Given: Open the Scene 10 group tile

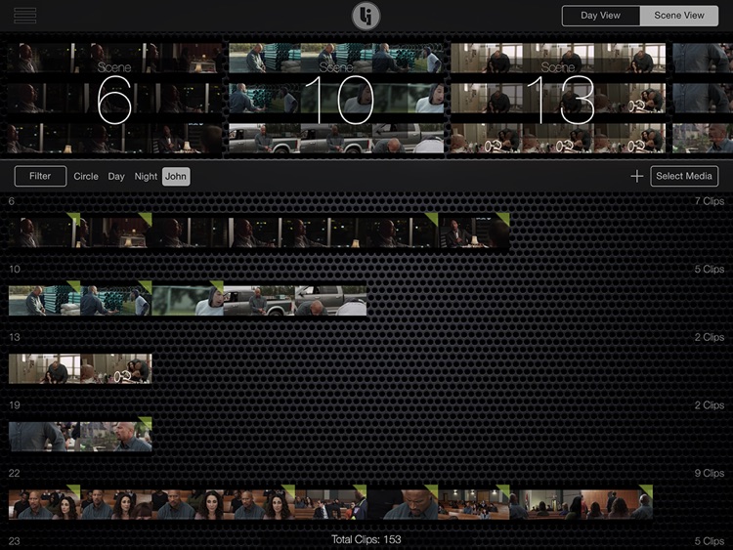Looking at the screenshot, I should [336, 98].
